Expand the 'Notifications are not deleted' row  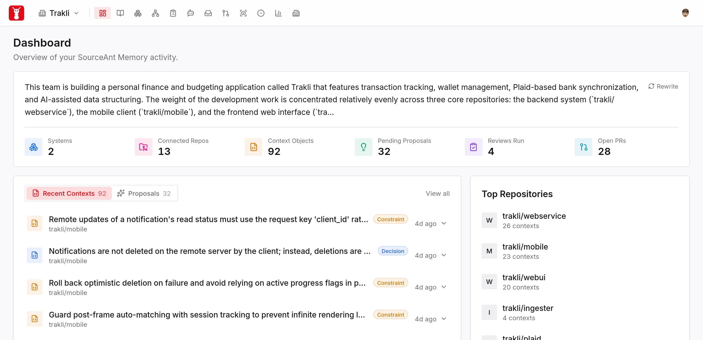(x=444, y=255)
